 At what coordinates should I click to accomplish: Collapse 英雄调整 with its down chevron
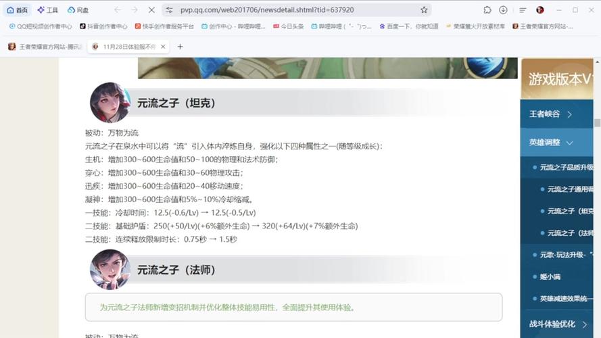570,143
